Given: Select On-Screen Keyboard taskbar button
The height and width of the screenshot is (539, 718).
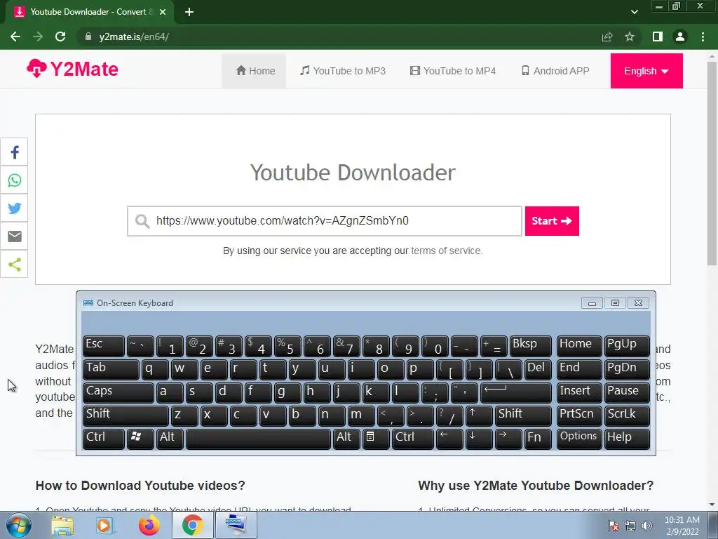Looking at the screenshot, I should click(236, 525).
